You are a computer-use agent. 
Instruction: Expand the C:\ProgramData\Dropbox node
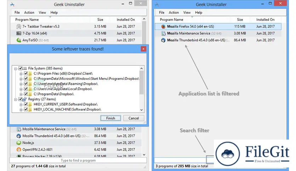point(21,94)
